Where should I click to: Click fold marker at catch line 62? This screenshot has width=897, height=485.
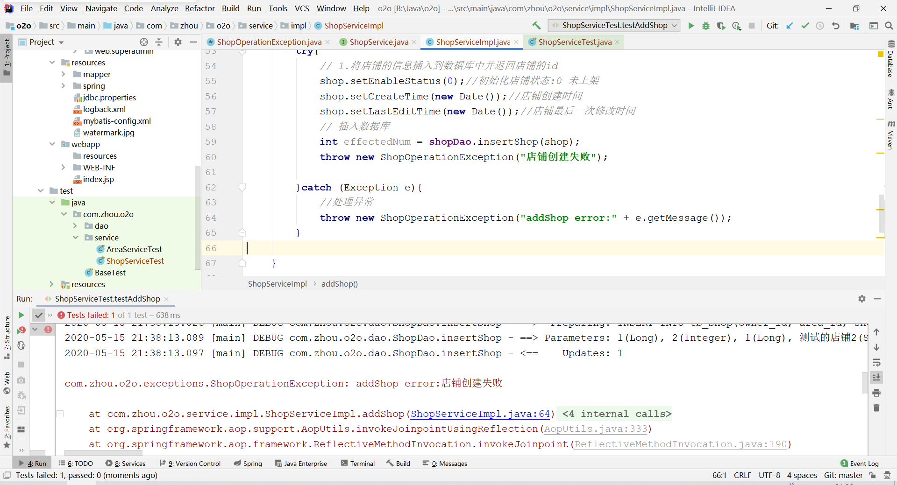242,187
